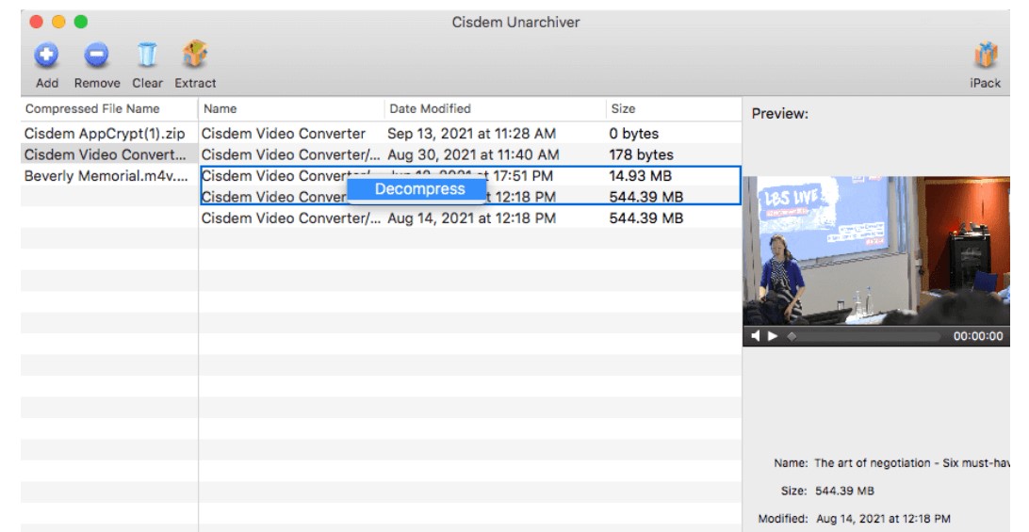This screenshot has width=1029, height=532.
Task: Choose Decompress from the context menu
Action: (x=419, y=189)
